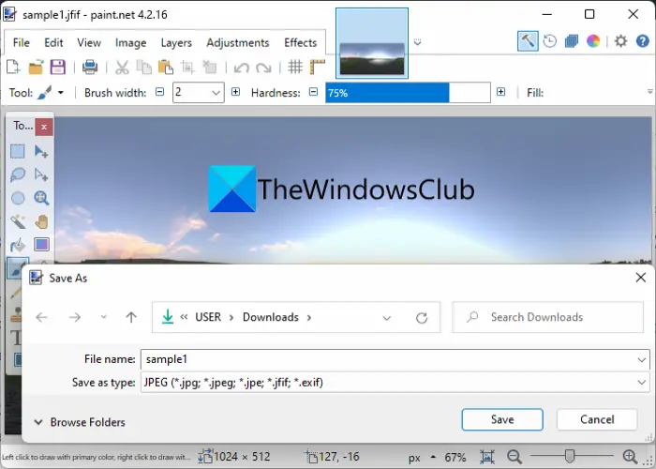Screen dimensions: 656x469
Task: Open the Effects menu
Action: pyautogui.click(x=301, y=43)
